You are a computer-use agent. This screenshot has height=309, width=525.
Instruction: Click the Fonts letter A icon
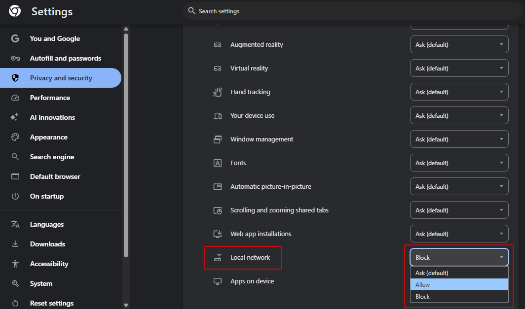(x=218, y=163)
